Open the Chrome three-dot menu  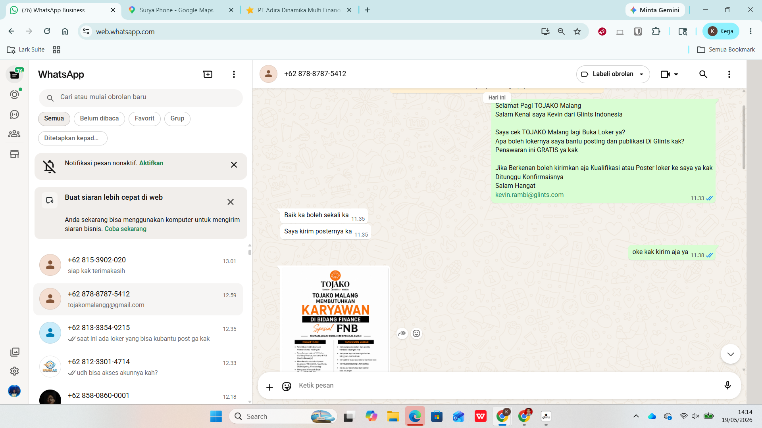(x=750, y=31)
